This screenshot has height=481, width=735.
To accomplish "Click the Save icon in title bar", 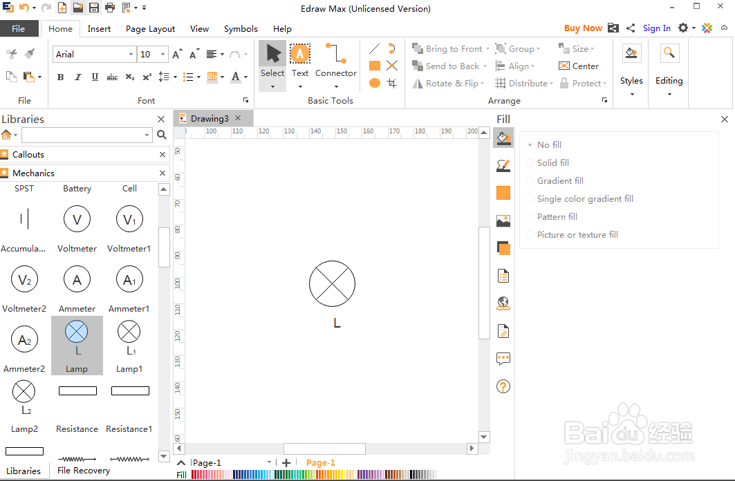I will (x=94, y=8).
